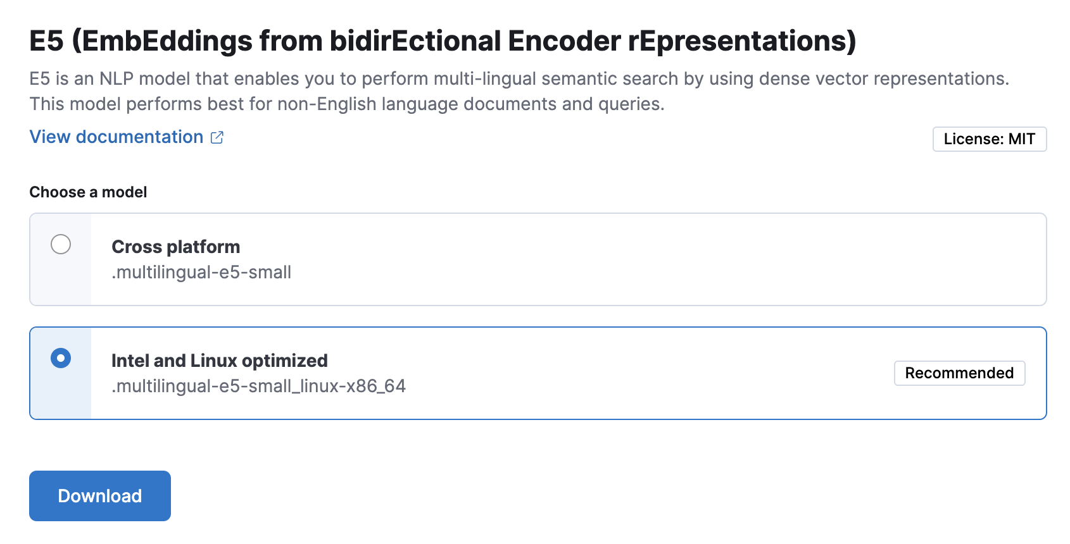Viewport: 1070px width, 544px height.
Task: Click the external link icon beside View documentation
Action: [217, 137]
